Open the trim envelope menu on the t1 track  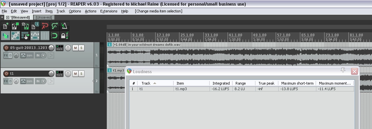(27, 81)
